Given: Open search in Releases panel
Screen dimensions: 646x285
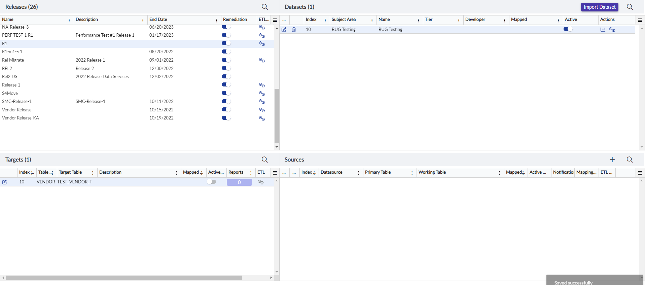Looking at the screenshot, I should (265, 7).
